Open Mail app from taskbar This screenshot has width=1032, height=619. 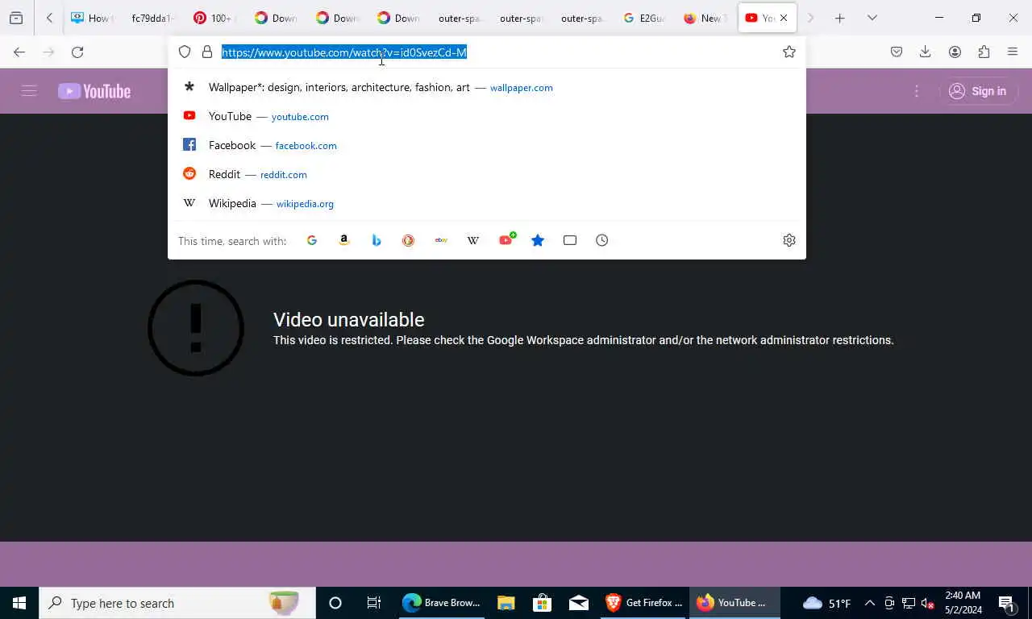579,603
